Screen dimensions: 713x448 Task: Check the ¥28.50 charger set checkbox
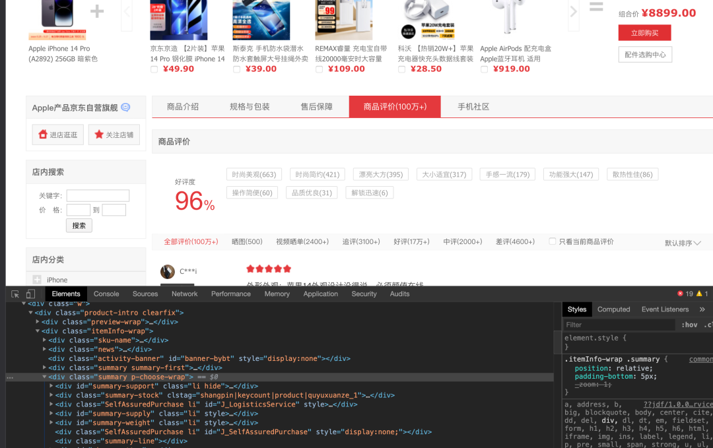click(401, 69)
